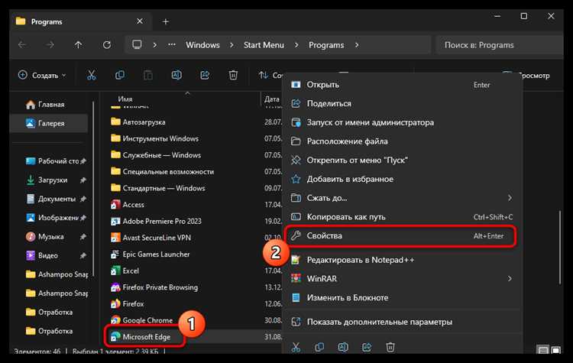This screenshot has width=573, height=363.
Task: Click the Copy icon at the context menu bottom
Action: pos(319,347)
